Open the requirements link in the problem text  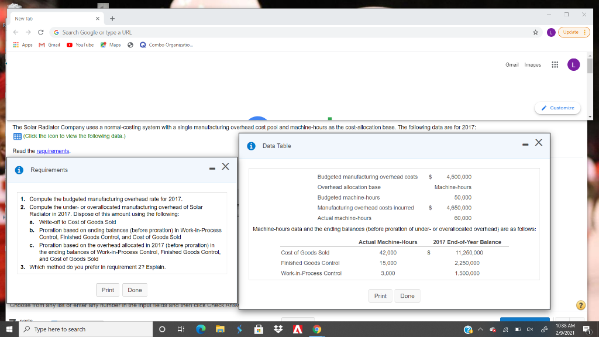(54, 150)
